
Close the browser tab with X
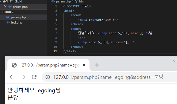click(x=84, y=65)
